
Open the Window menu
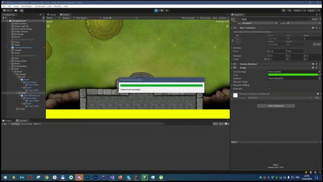58,7
